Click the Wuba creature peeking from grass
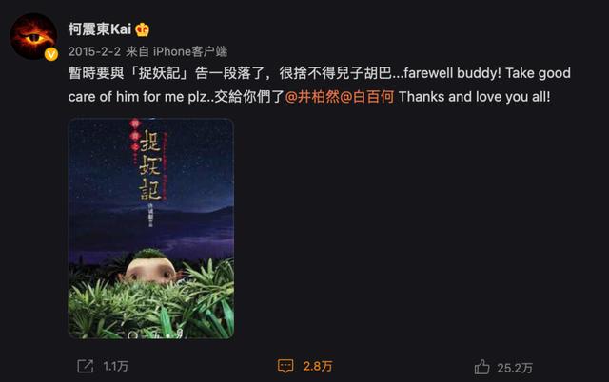This screenshot has height=382, width=609. point(151,268)
